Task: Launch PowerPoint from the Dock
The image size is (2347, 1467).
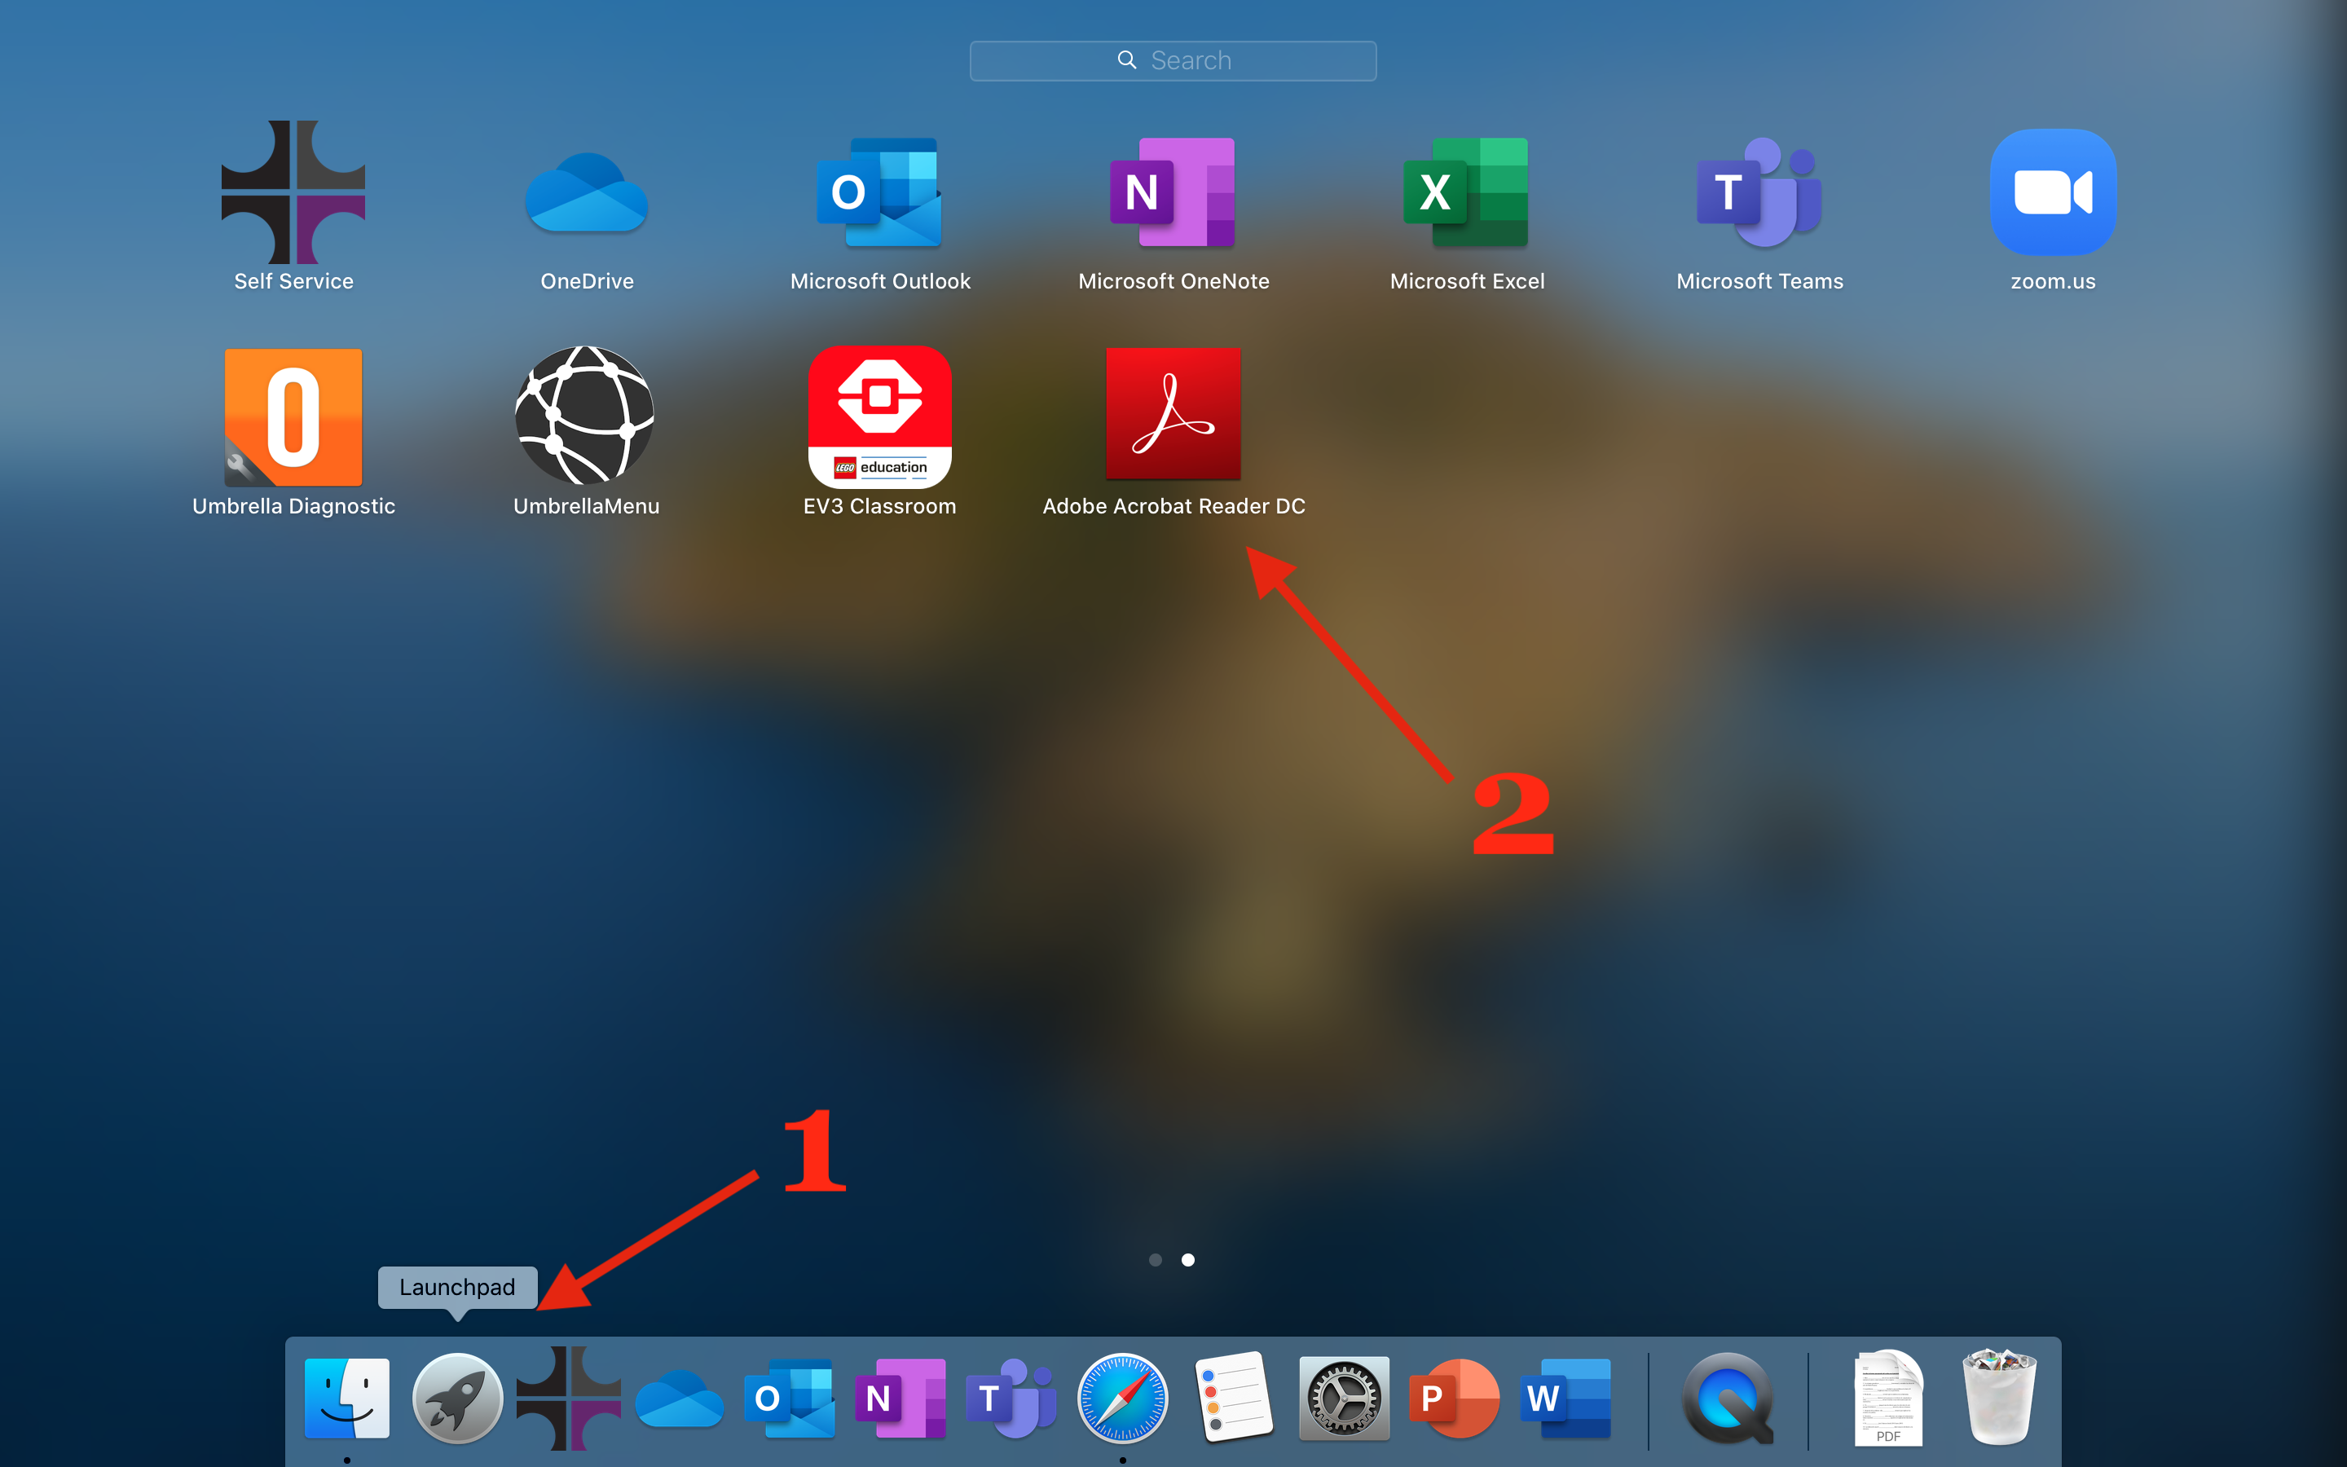Action: pos(1454,1398)
